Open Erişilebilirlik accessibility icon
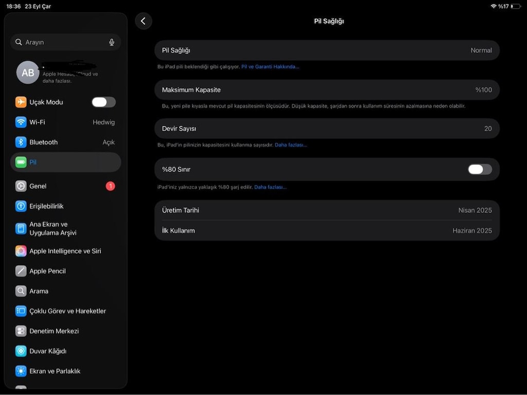The image size is (527, 395). (21, 206)
